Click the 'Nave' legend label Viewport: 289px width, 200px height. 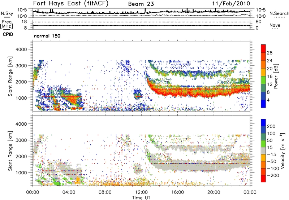coord(275,25)
